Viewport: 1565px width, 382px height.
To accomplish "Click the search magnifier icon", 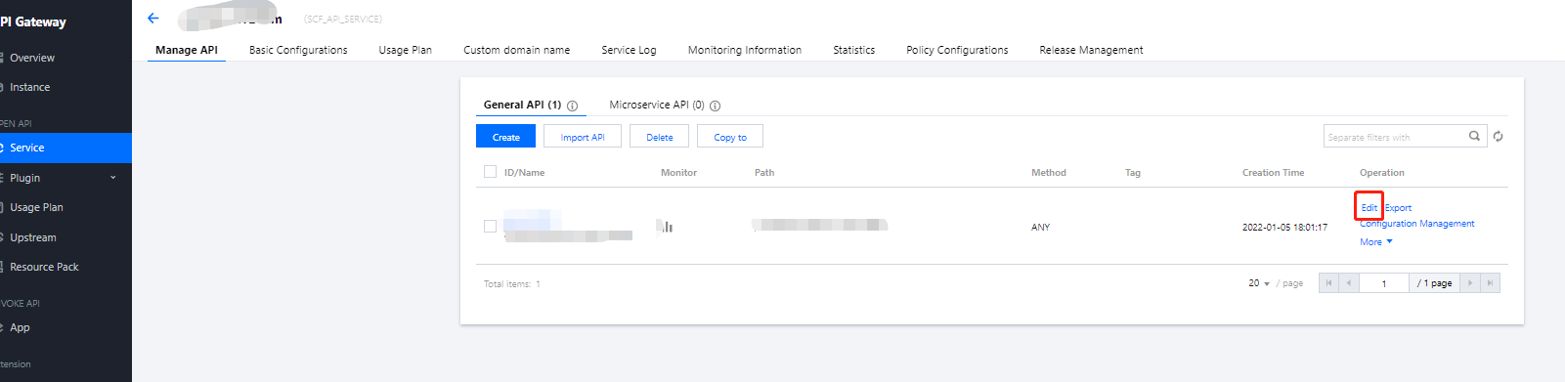I will click(x=1474, y=137).
